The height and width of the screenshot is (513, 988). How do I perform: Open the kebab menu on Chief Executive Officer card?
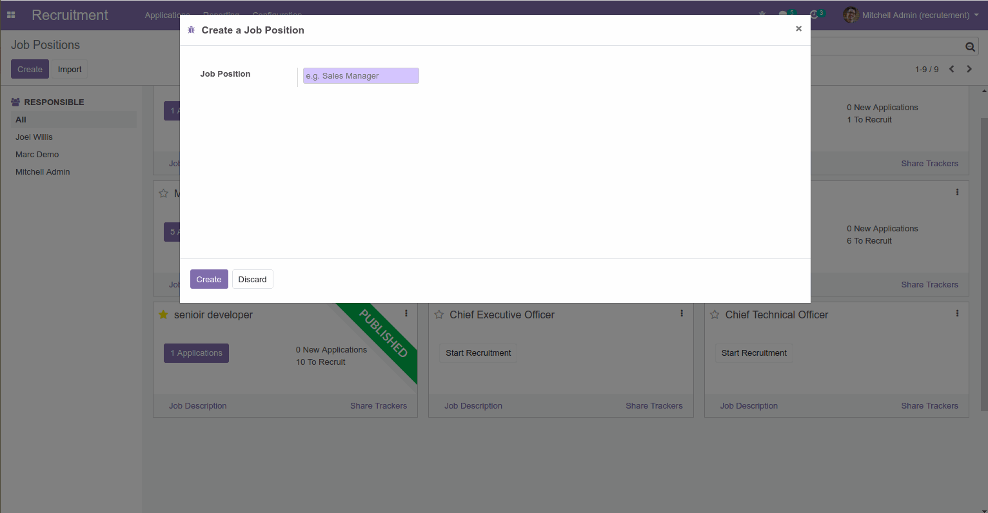pos(682,313)
